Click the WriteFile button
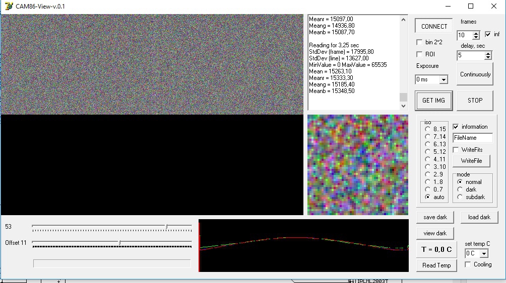This screenshot has height=283, width=506. [471, 161]
